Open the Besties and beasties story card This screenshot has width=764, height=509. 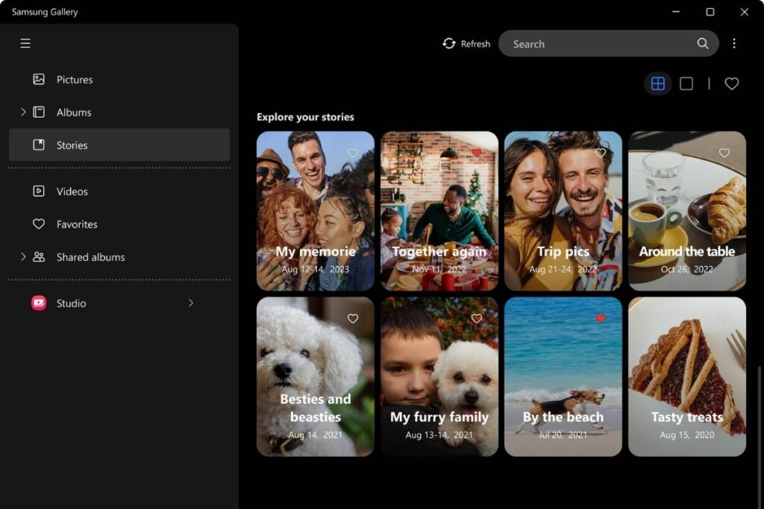click(316, 376)
